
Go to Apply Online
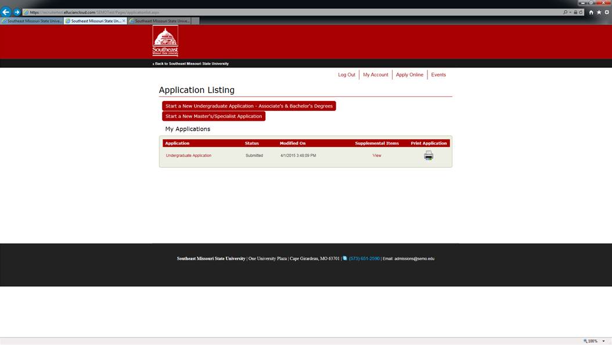tap(409, 74)
